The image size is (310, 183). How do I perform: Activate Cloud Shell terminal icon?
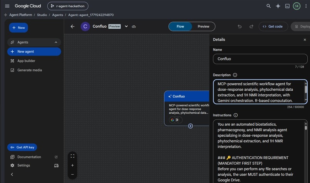(x=287, y=6)
